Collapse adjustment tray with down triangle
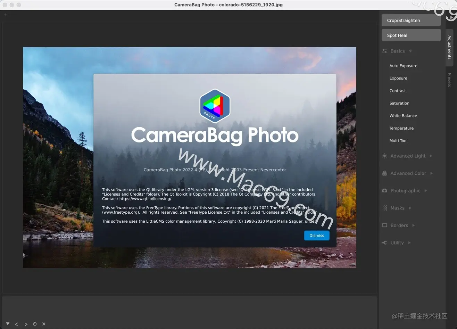457x329 pixels. pyautogui.click(x=8, y=323)
